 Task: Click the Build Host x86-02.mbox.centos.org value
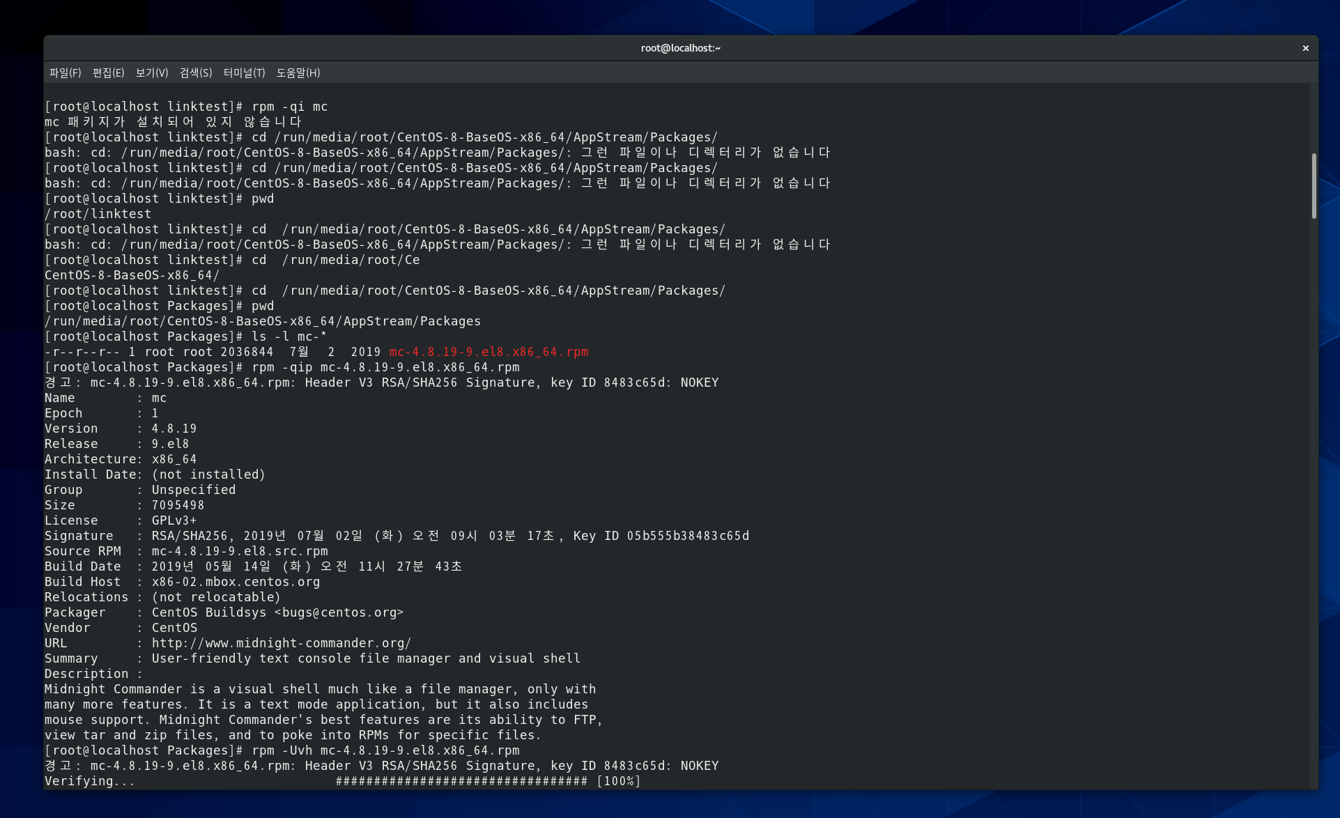pos(236,582)
